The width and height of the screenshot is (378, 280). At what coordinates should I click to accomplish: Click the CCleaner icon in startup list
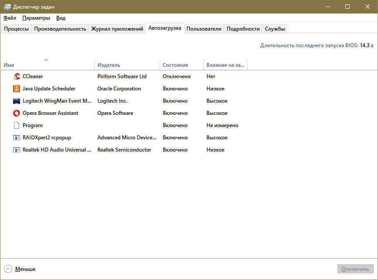tap(17, 76)
